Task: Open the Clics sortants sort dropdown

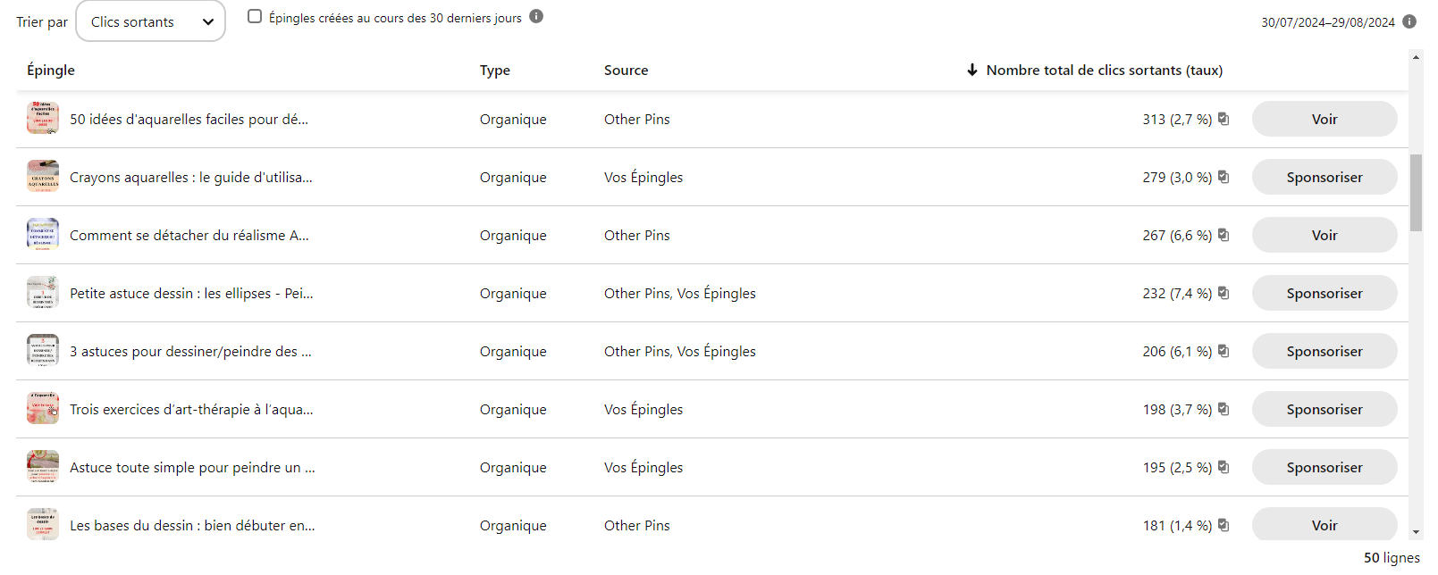Action: tap(150, 21)
